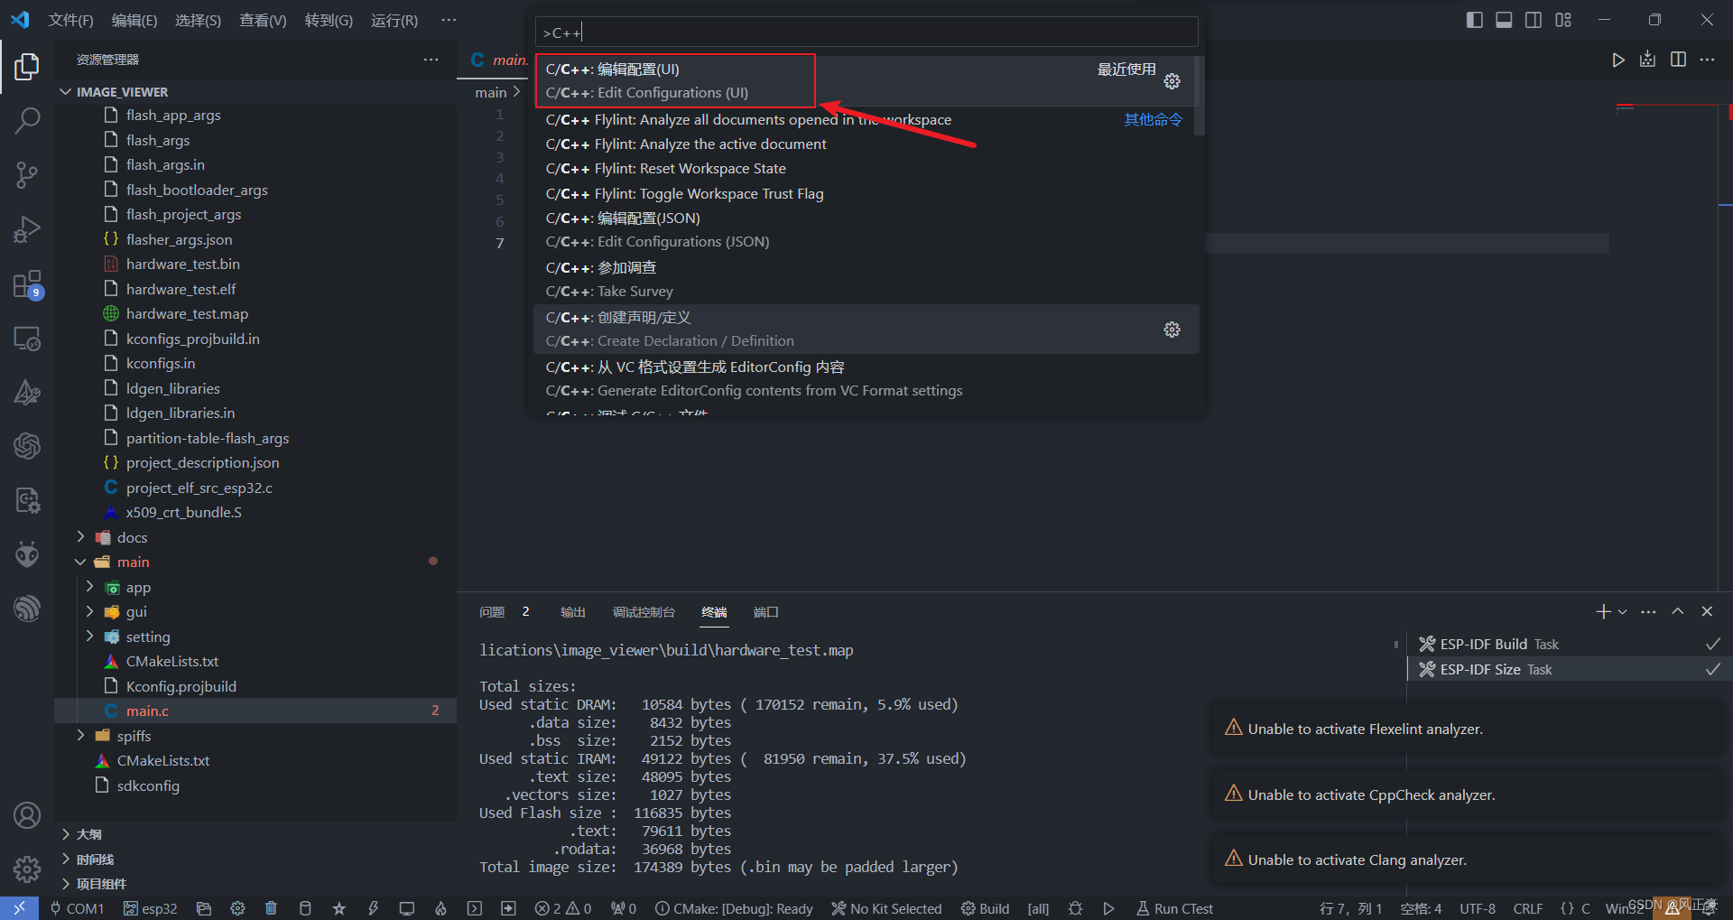Image resolution: width=1733 pixels, height=920 pixels.
Task: Select the COM1 serial port in status bar
Action: (x=77, y=908)
